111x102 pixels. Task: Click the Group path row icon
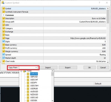point(4,22)
